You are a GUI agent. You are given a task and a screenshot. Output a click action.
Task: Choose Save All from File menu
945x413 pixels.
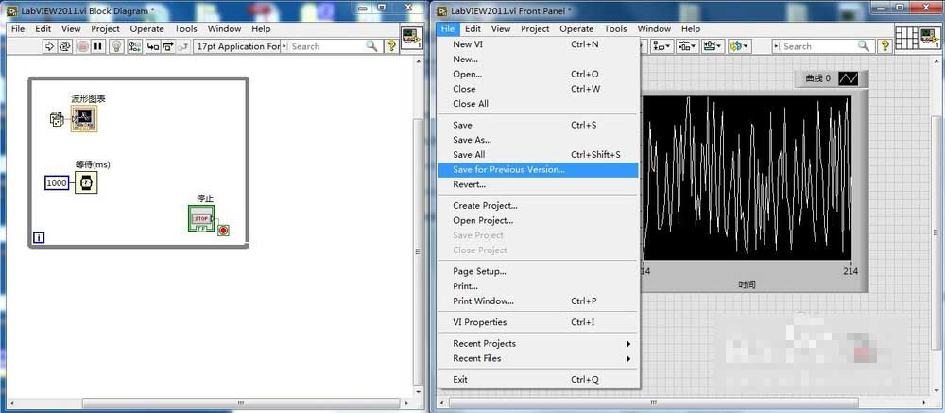(x=538, y=154)
